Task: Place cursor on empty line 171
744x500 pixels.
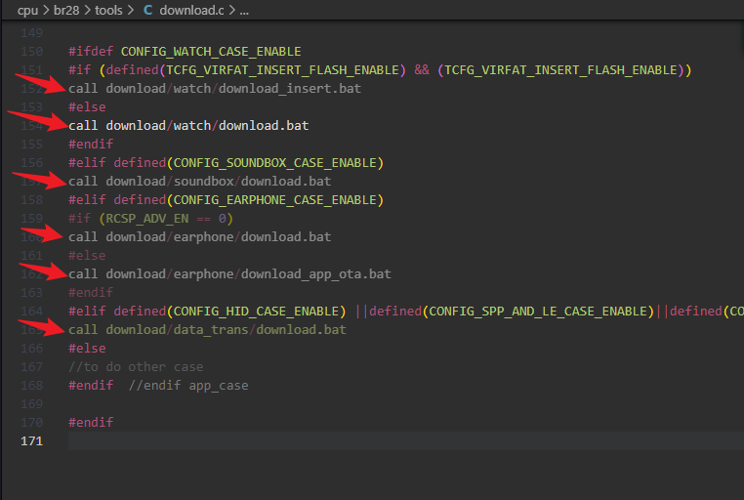Action: 406,440
